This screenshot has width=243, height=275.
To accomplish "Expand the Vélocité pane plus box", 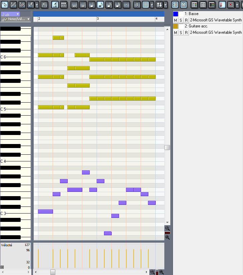I will point(2,267).
